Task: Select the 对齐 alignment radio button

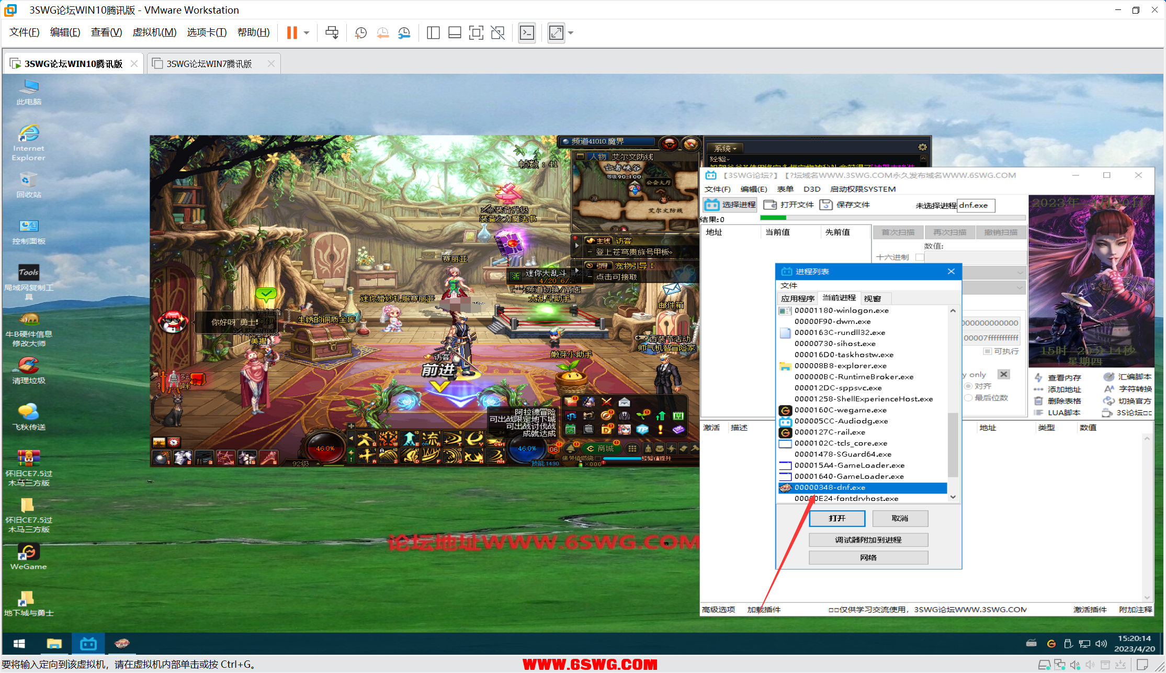Action: [968, 386]
